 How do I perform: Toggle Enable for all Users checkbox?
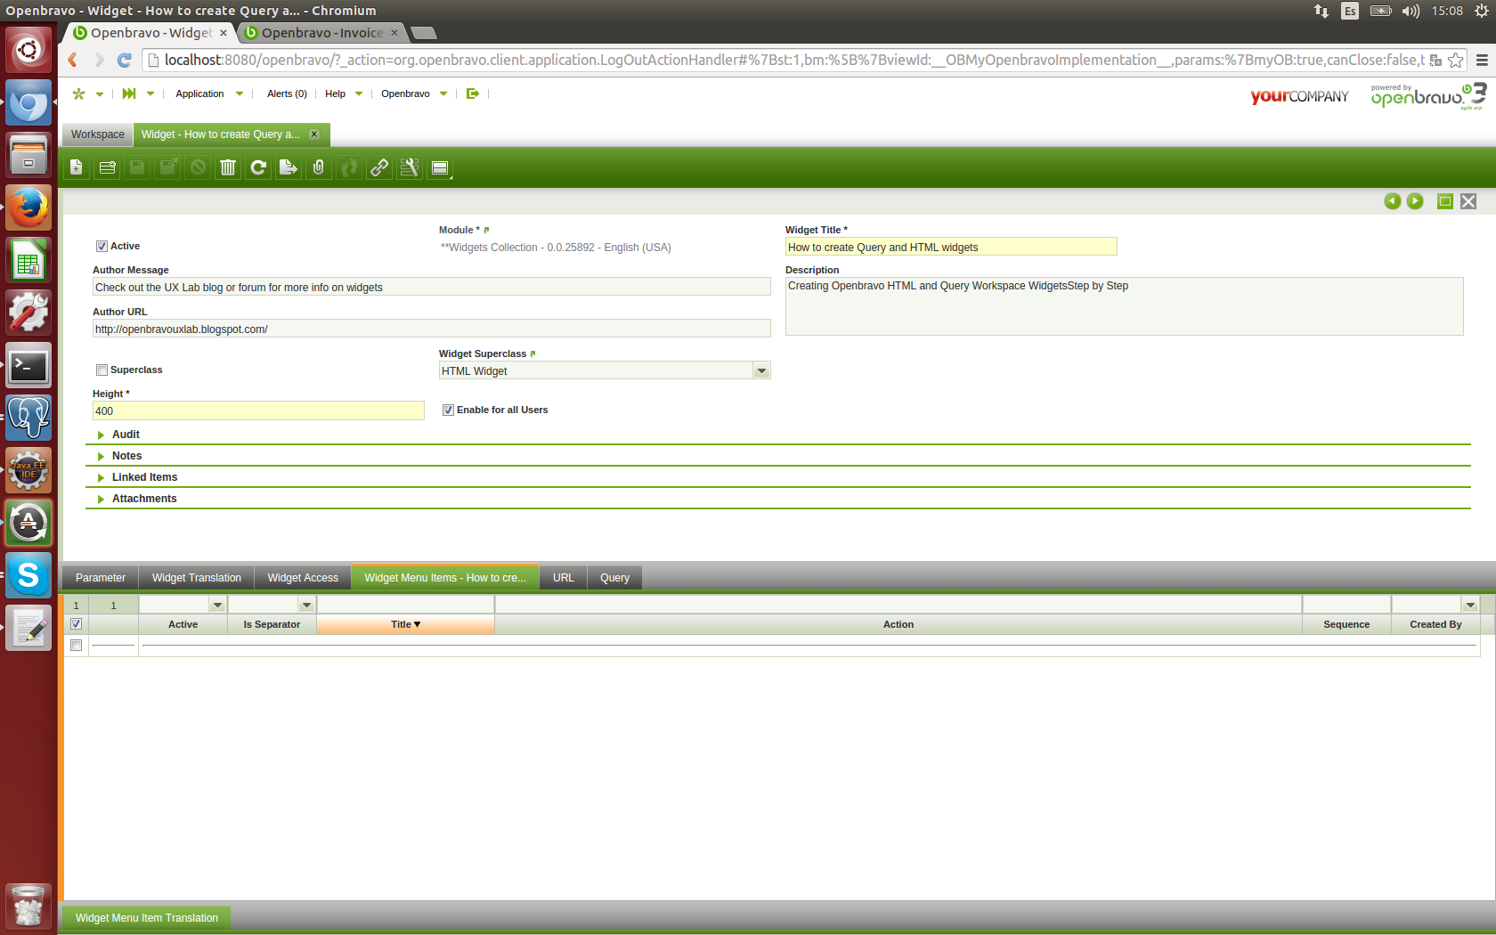448,411
